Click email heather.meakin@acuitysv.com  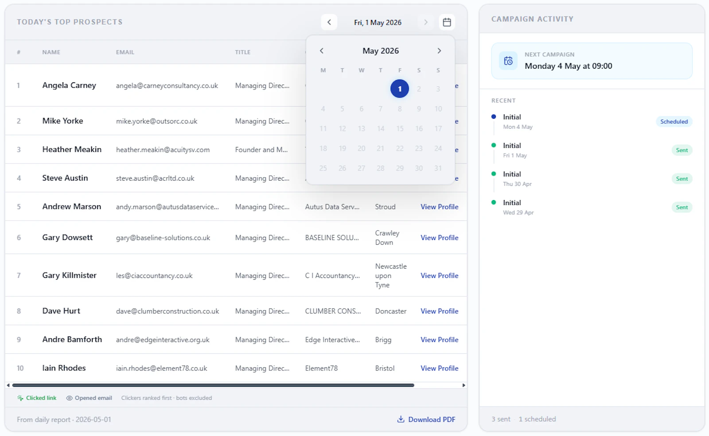[163, 150]
